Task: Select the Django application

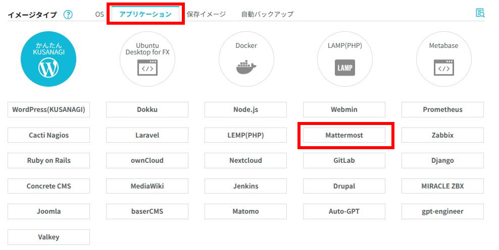Action: (442, 160)
